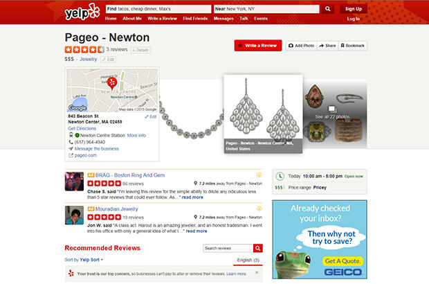
Task: Click the red Write a Review button
Action: 258,46
